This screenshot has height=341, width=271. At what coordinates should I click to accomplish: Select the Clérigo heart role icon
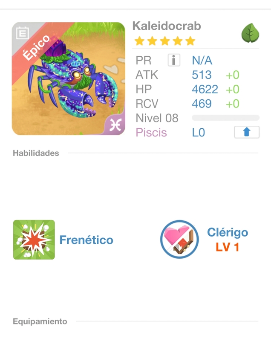pos(179,239)
